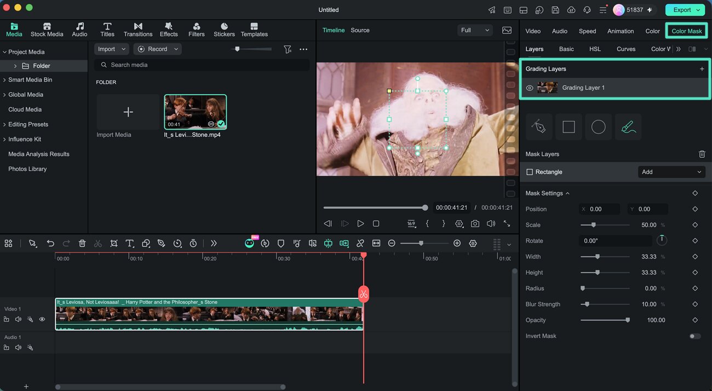Select the circle mask shape tool
The image size is (712, 391).
[x=598, y=127]
